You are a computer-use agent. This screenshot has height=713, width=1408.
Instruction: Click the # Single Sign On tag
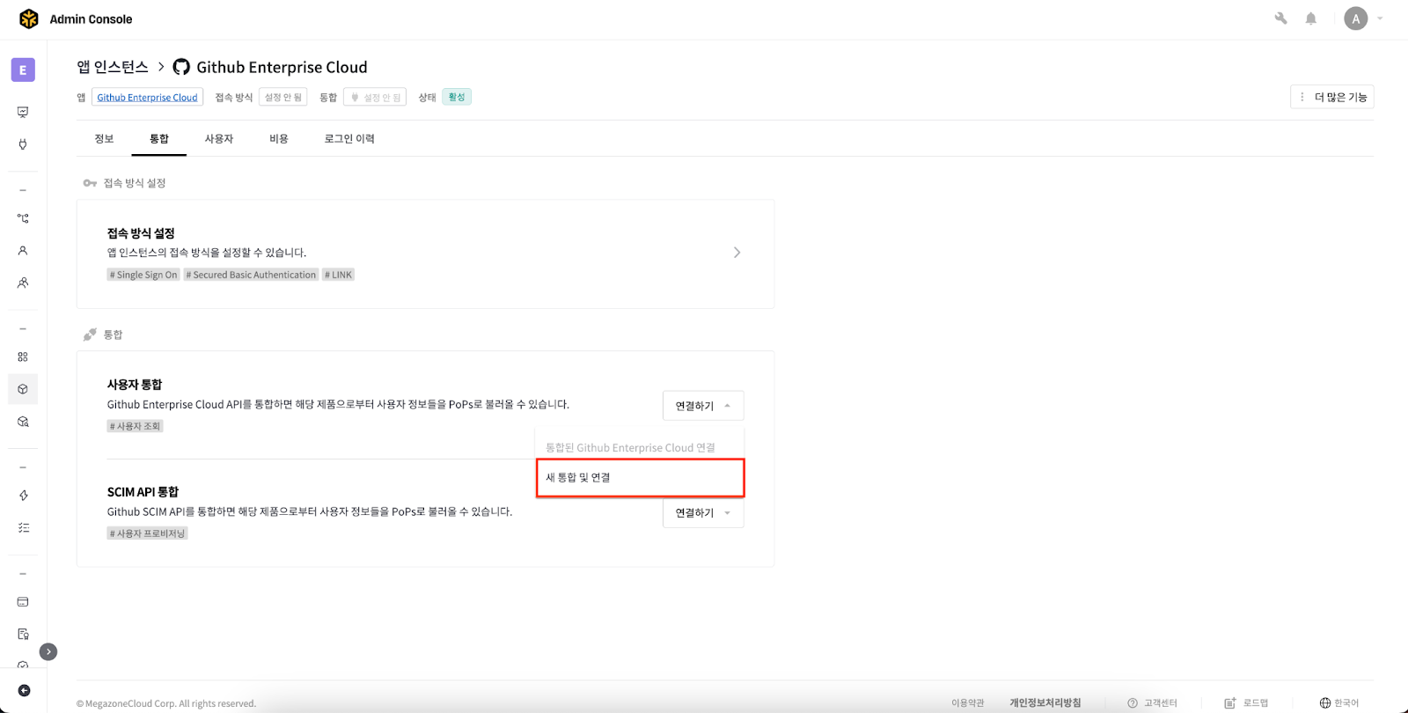point(143,275)
